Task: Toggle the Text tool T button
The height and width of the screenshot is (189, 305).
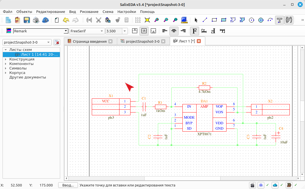Action: (x=280, y=20)
